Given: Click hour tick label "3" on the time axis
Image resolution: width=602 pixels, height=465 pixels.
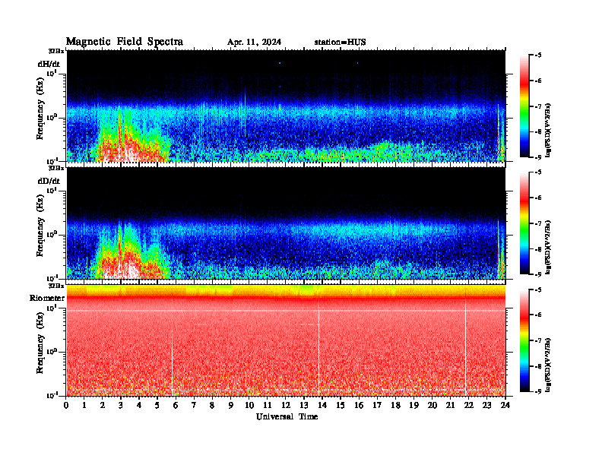Looking at the screenshot, I should pos(121,405).
